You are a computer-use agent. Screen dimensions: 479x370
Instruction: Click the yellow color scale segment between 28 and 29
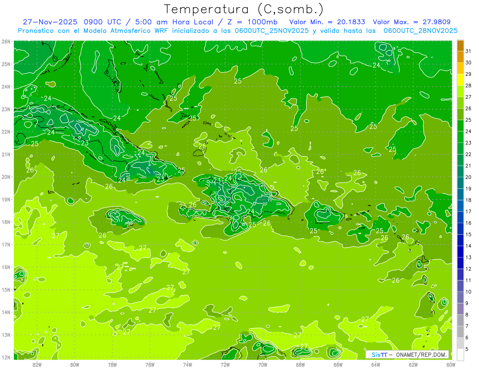tap(460, 80)
